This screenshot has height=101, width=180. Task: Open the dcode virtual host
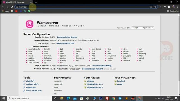[x=120, y=84]
